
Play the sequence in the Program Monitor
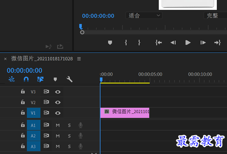coord(188,42)
